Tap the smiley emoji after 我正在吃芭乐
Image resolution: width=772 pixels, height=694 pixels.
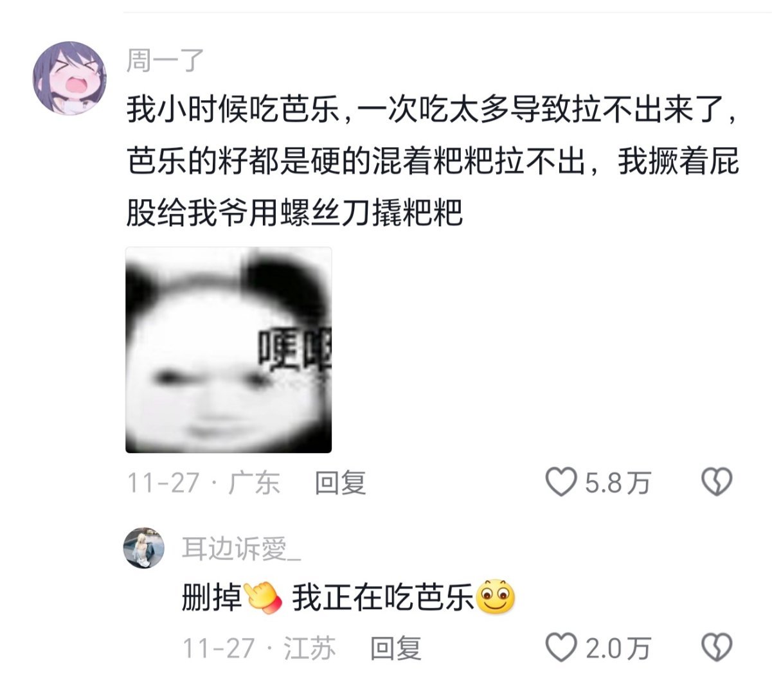pos(495,598)
